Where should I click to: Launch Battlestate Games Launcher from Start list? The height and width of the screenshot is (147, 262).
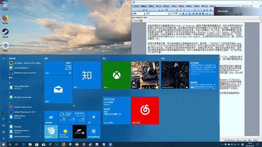tap(25, 73)
